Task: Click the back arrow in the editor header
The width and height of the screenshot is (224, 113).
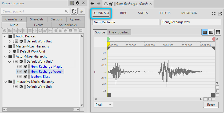Action: click(92, 3)
